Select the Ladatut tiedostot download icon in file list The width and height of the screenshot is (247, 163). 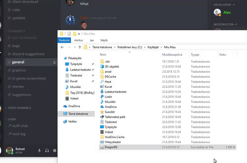click(x=102, y=92)
